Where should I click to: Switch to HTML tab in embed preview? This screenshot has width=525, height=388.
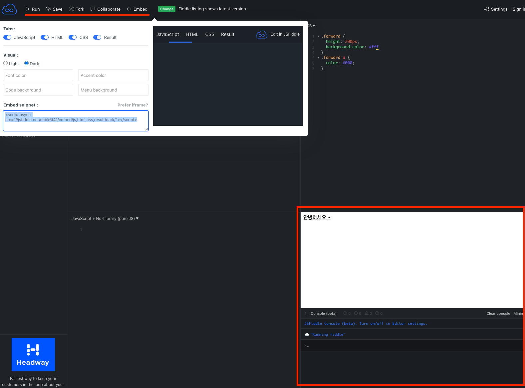click(192, 34)
